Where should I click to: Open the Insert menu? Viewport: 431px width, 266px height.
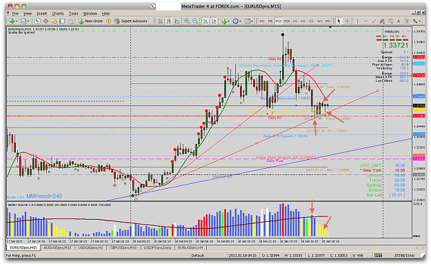(x=42, y=13)
